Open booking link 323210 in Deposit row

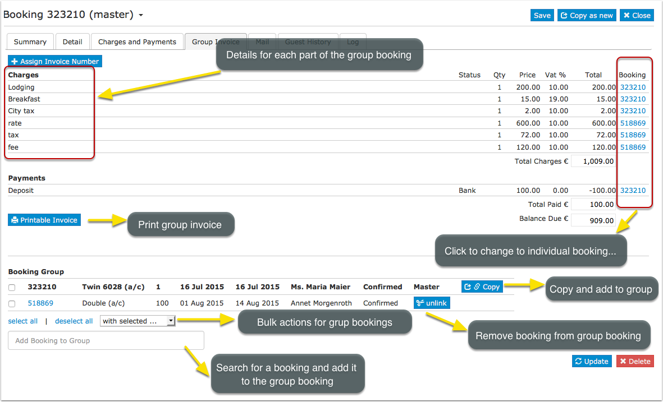[633, 191]
